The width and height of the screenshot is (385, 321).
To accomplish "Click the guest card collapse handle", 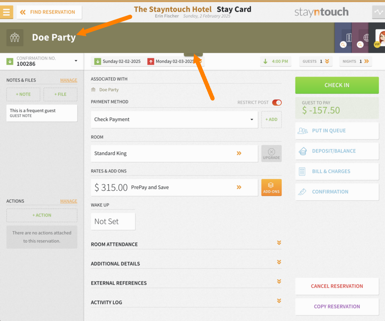I will tap(193, 54).
